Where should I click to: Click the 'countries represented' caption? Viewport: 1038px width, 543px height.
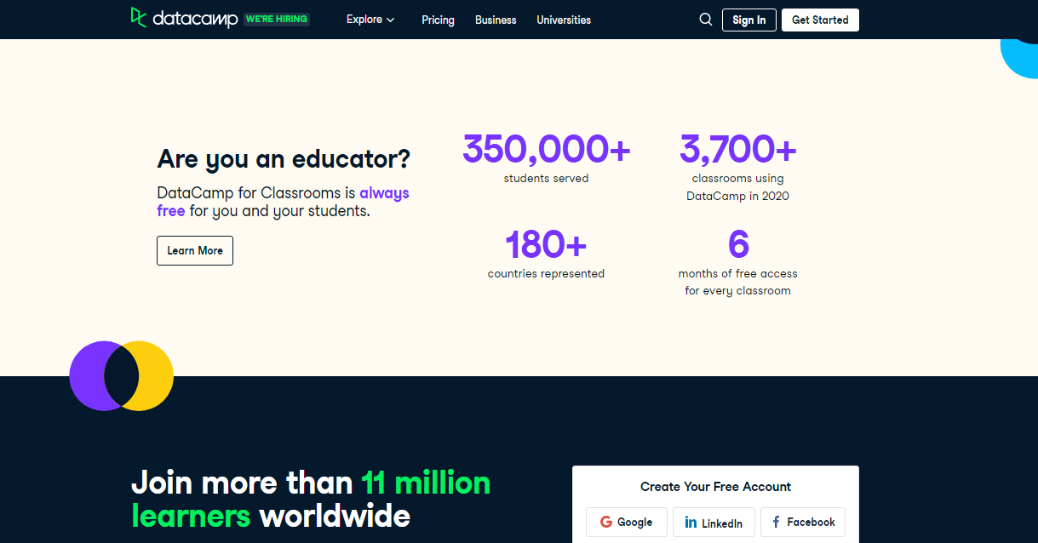pyautogui.click(x=546, y=274)
